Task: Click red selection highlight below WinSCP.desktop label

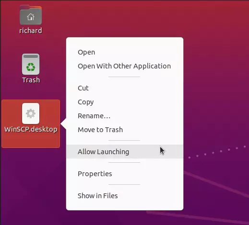Action: point(31,140)
